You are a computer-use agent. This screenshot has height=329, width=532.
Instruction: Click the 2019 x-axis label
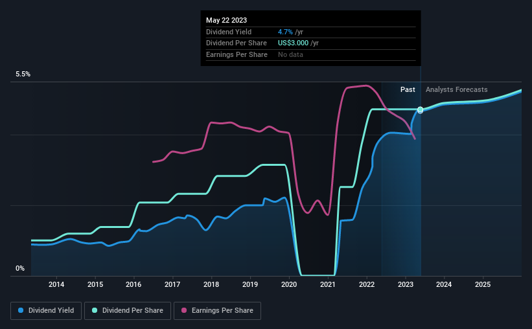(250, 284)
